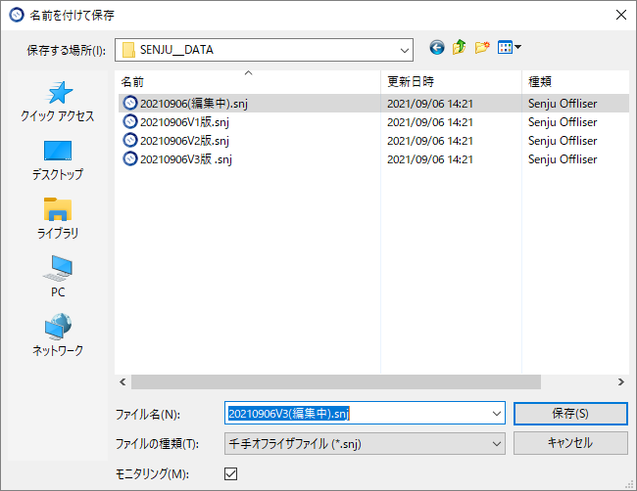Viewport: 637px width, 491px height.
Task: Click date cell of 20210906V3版 .snj row
Action: coord(430,159)
